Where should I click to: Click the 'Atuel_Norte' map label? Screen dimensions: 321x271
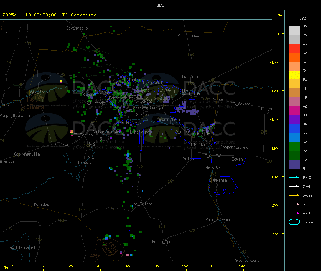coord(169,120)
